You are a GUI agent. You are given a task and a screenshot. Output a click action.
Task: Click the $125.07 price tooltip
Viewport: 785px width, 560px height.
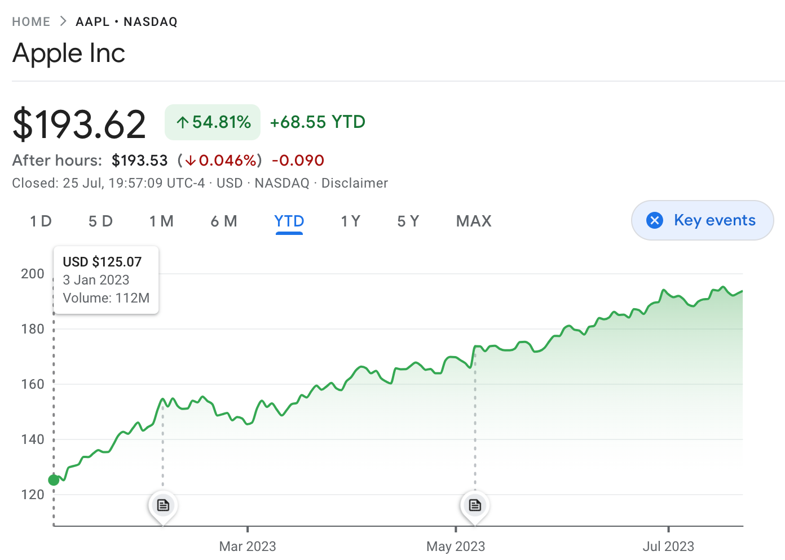coord(106,279)
